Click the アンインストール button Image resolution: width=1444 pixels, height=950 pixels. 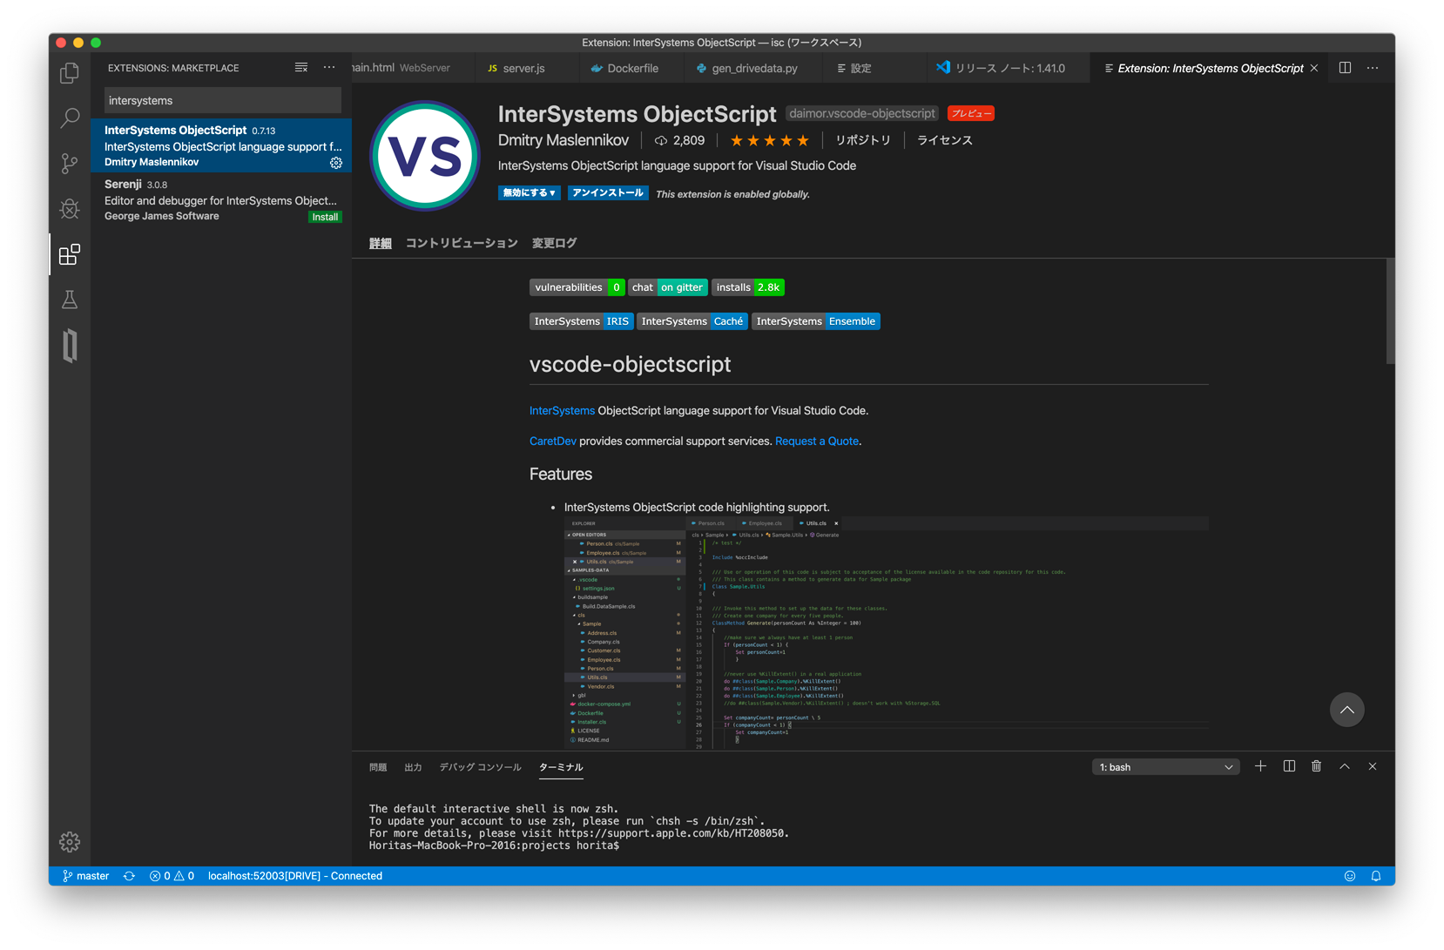click(608, 193)
